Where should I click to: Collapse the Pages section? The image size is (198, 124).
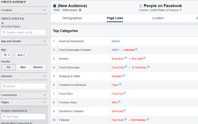(x=45, y=102)
